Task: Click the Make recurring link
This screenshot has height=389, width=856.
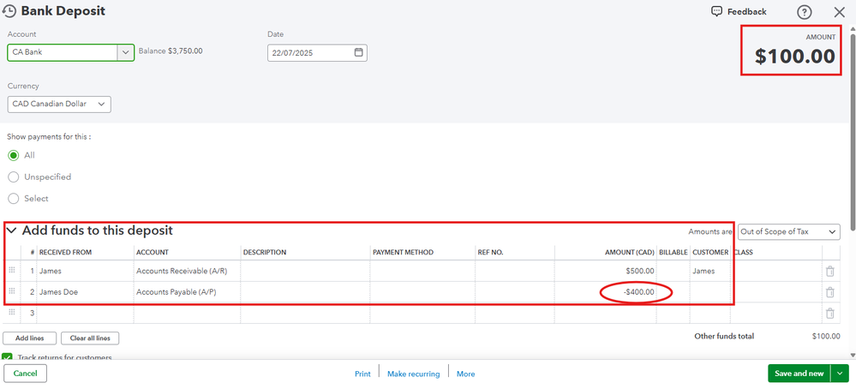Action: coord(413,374)
